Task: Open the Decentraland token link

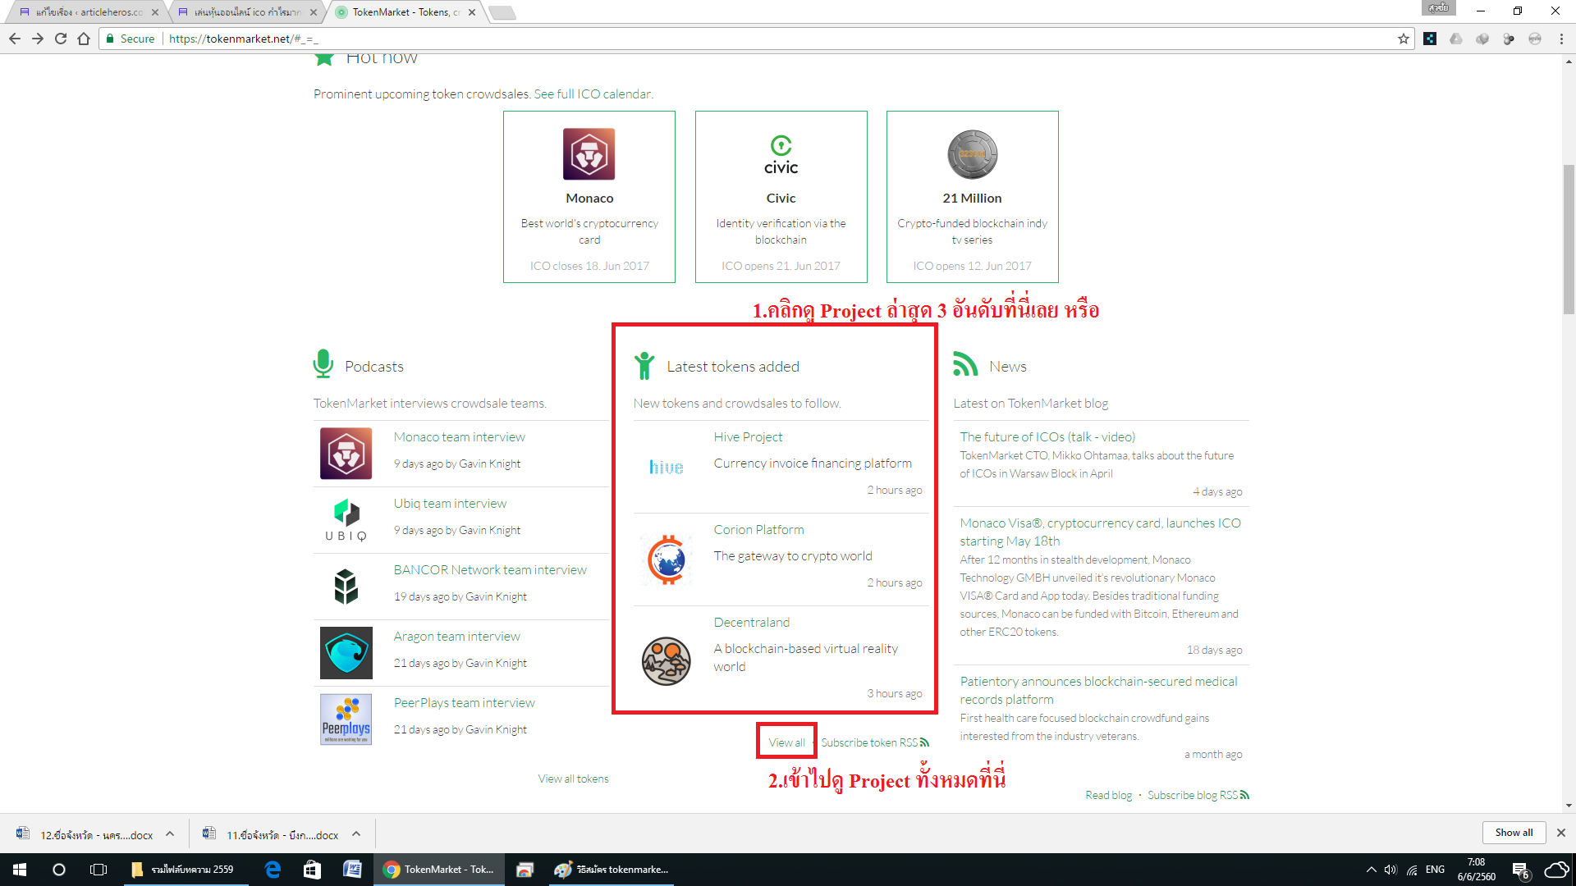Action: point(751,623)
